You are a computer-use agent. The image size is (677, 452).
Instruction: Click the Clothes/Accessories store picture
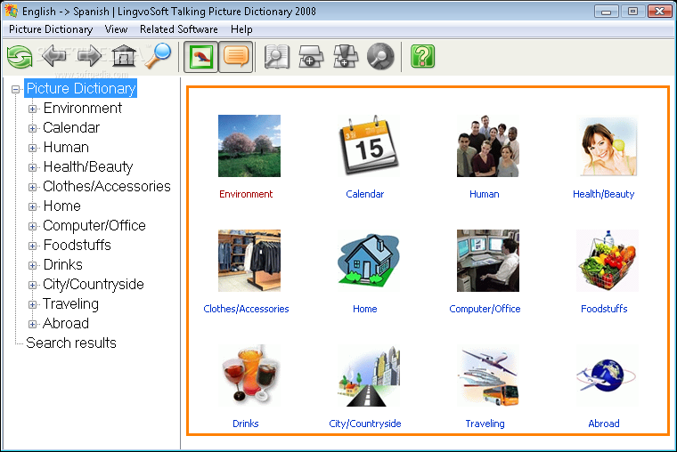pos(249,261)
